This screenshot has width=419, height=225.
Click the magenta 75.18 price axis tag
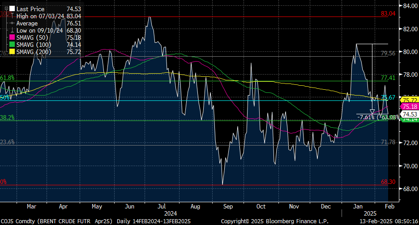[410, 107]
